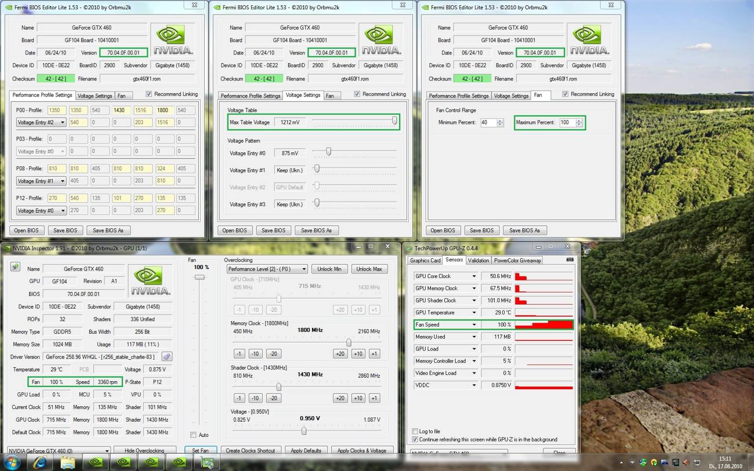Open NVIDIA GeForce GTX 460 GPU selector in Inspector
This screenshot has height=471, width=754.
pos(58,451)
